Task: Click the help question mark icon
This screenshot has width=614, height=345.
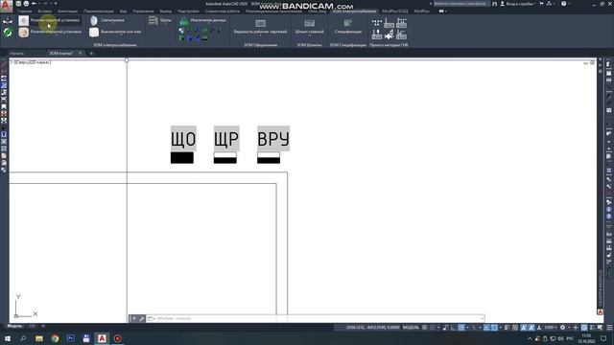Action: pos(563,4)
